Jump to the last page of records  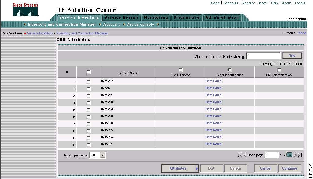[x=300, y=155]
